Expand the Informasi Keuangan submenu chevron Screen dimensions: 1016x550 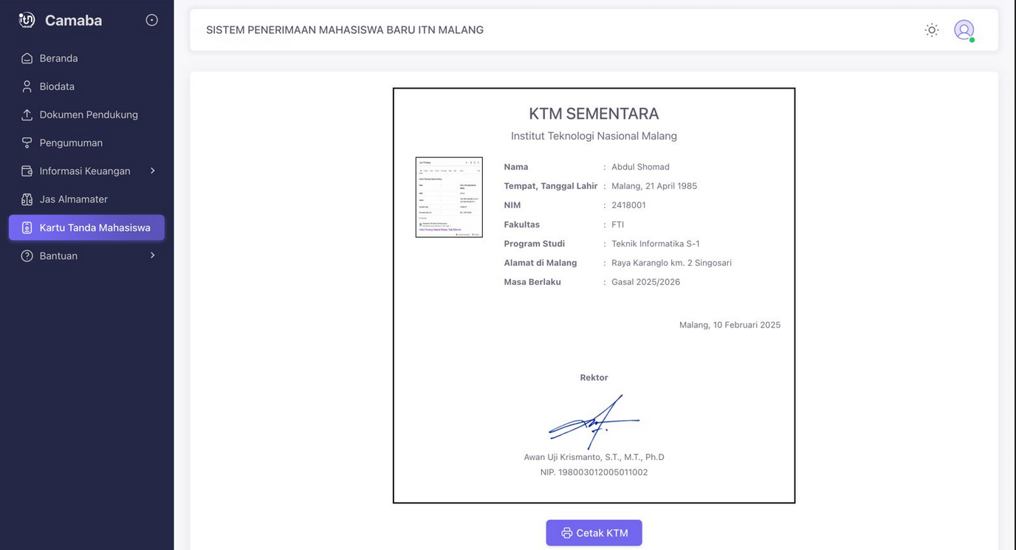pos(153,171)
